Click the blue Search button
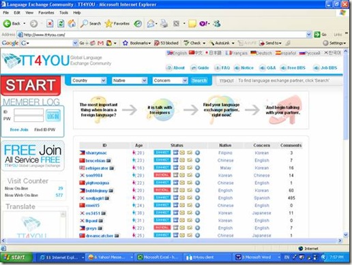 (x=199, y=80)
